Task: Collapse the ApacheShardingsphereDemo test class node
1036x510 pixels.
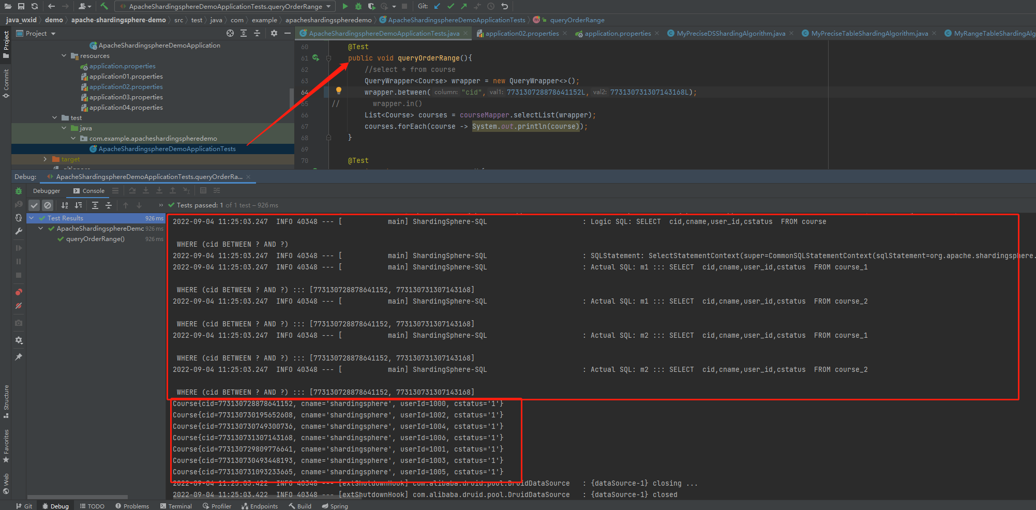Action: coord(41,228)
